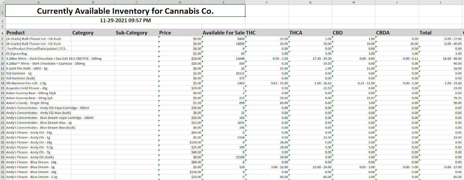This screenshot has width=464, height=180.
Task: Select '.TestProduct.PreLeafDataUpdate1.37.5.' cell
Action: pos(39,48)
